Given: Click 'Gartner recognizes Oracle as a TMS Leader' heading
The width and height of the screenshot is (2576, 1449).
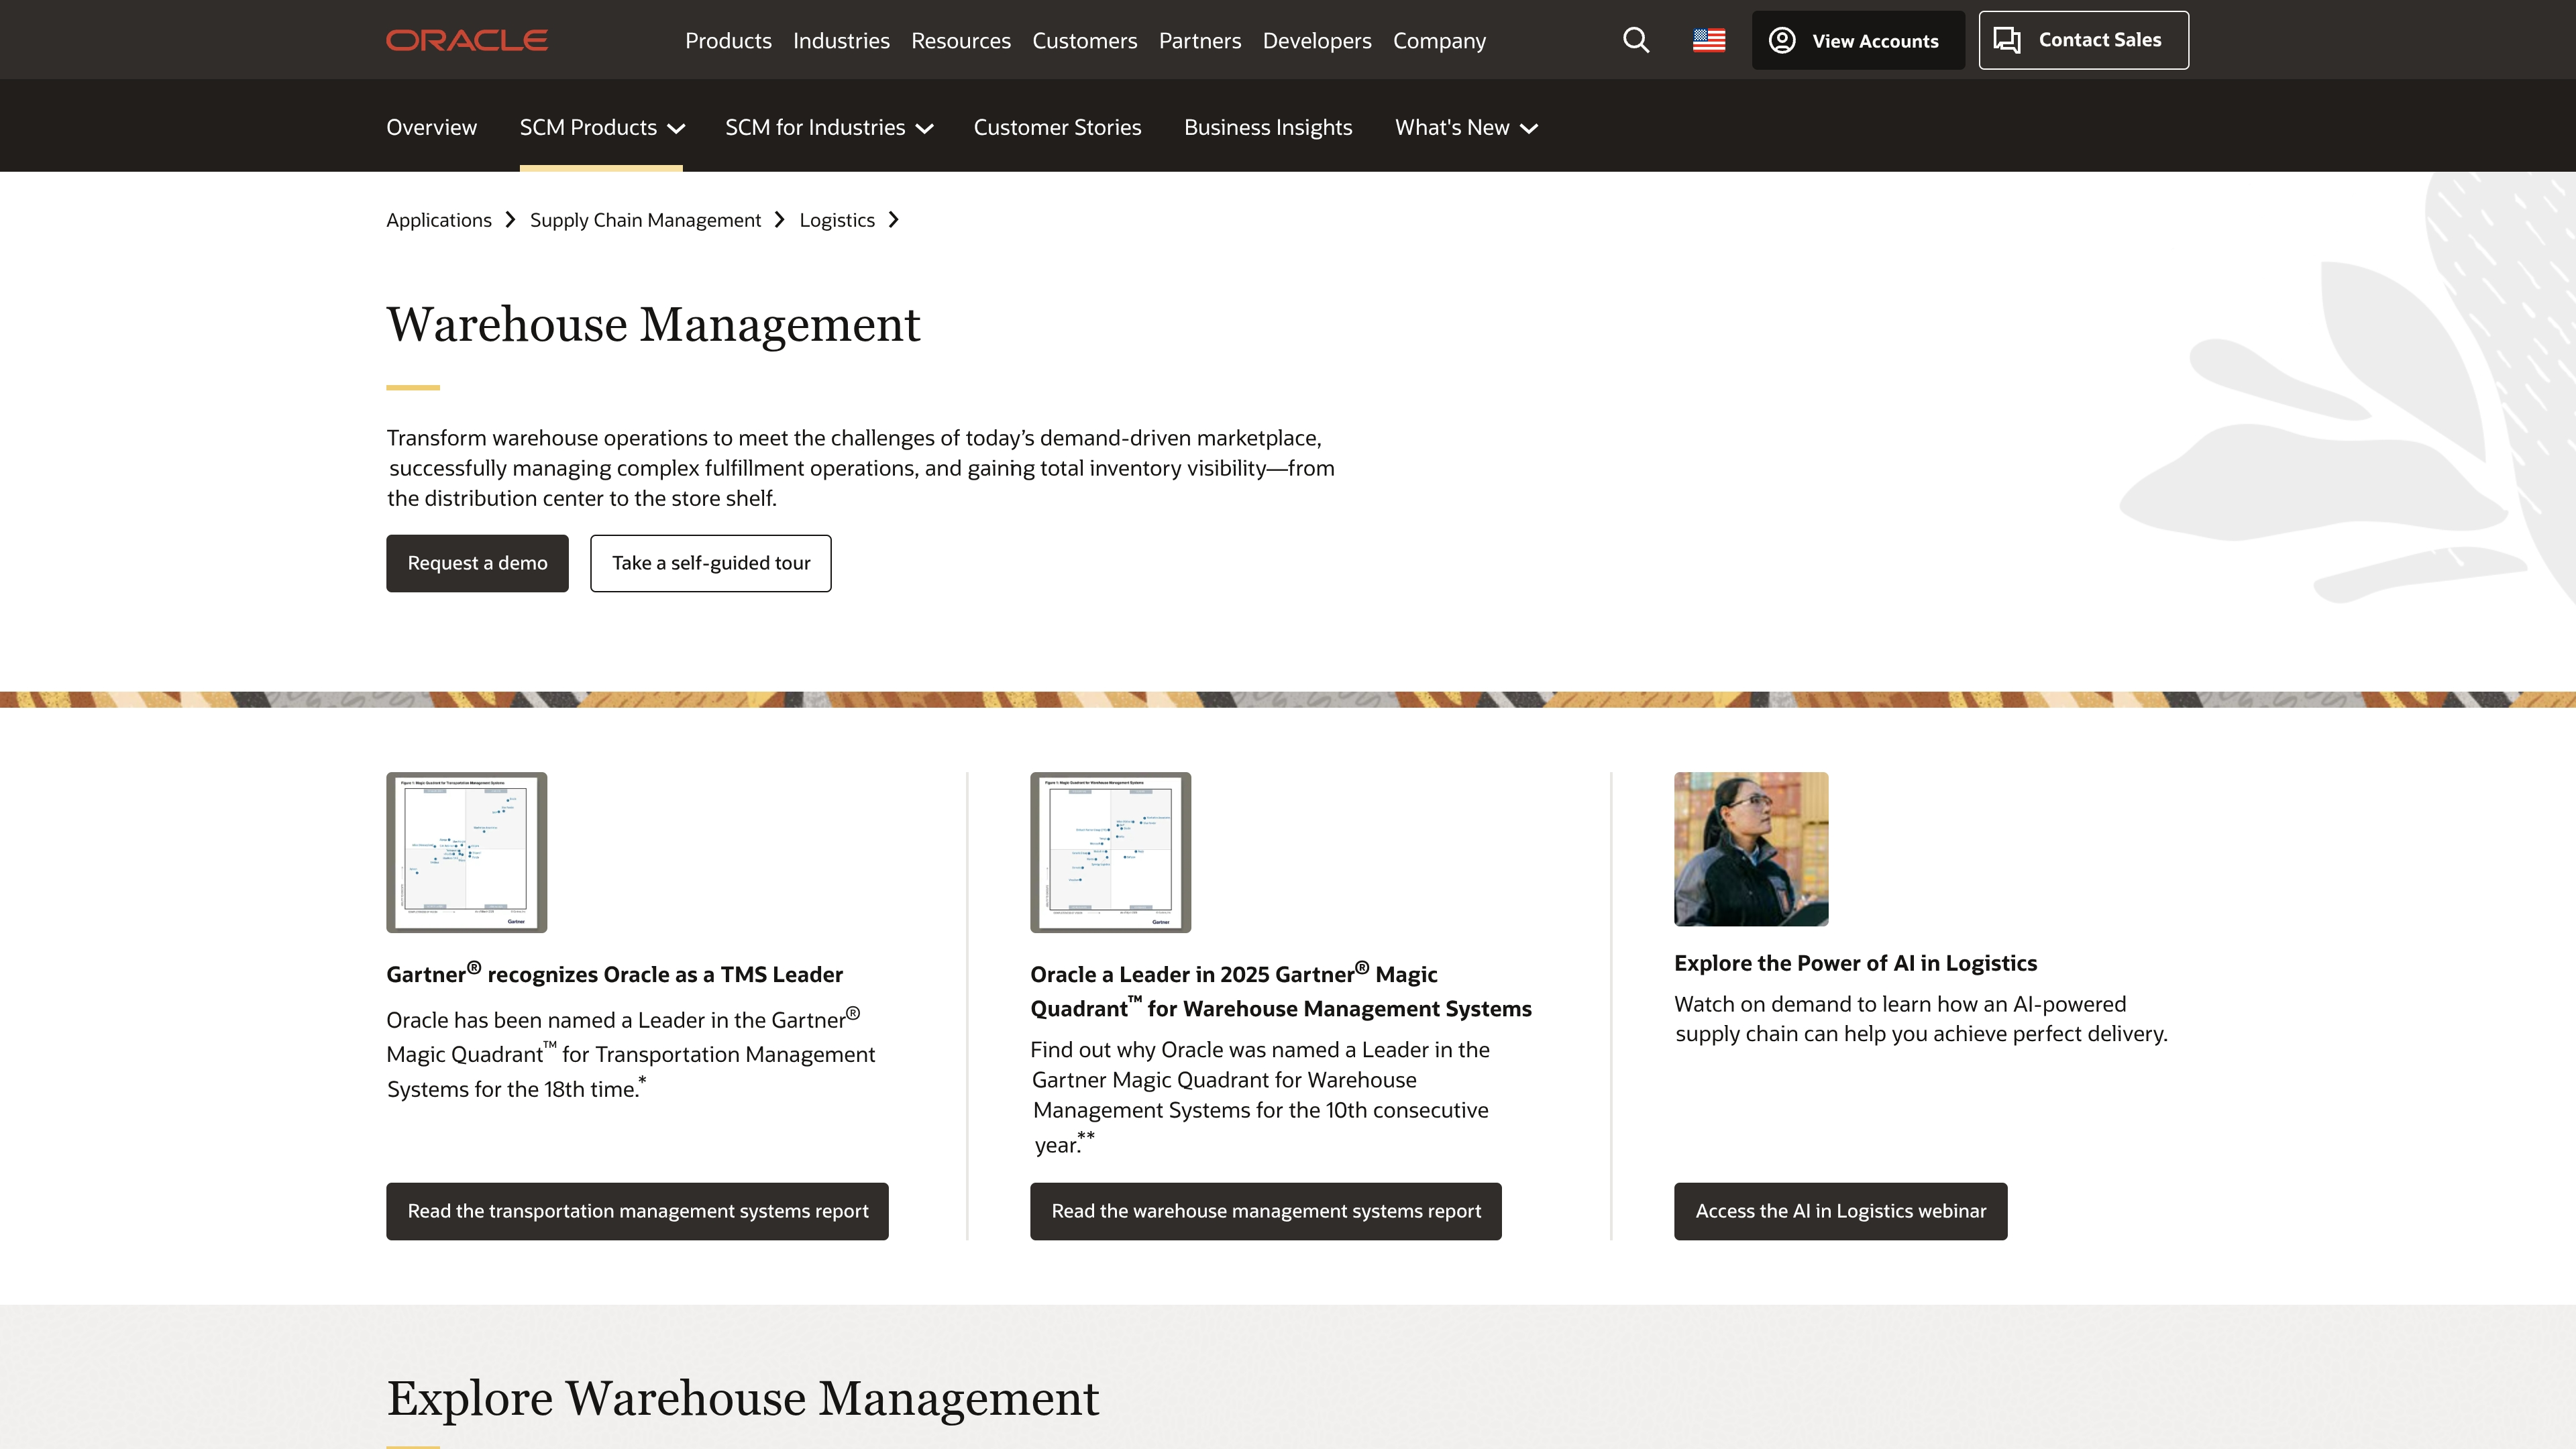Looking at the screenshot, I should (614, 973).
